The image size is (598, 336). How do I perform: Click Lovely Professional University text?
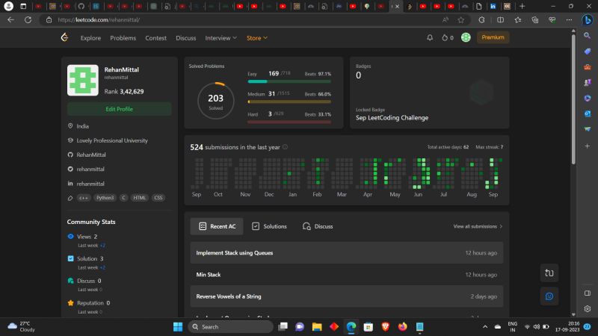coord(112,140)
